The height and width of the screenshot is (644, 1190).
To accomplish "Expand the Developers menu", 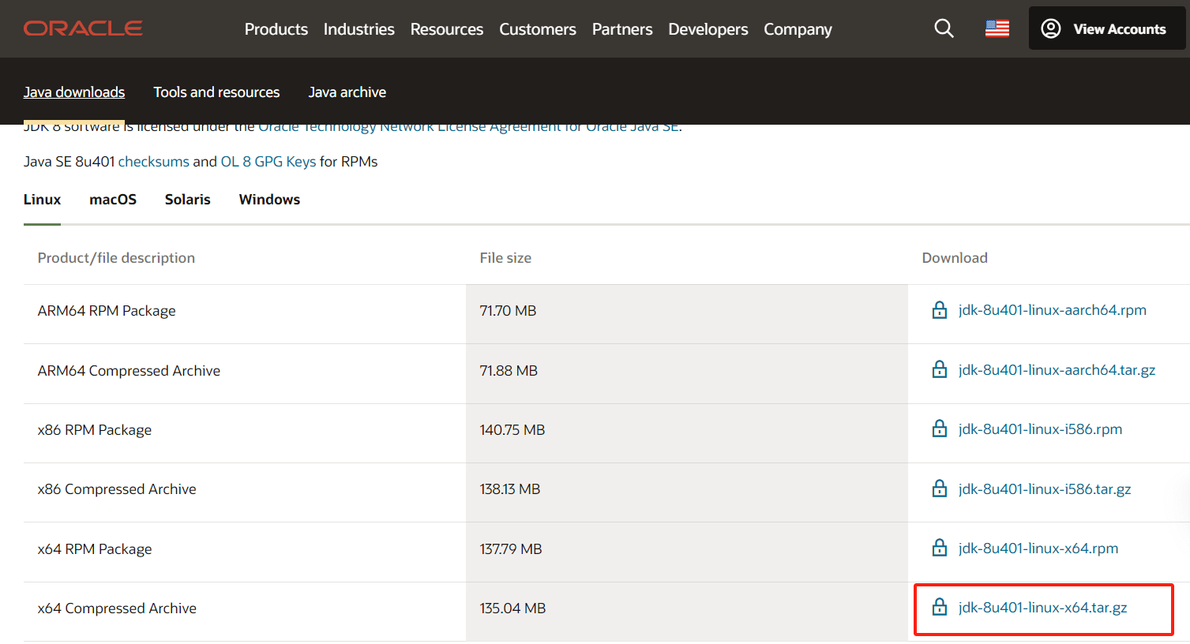I will pos(708,29).
